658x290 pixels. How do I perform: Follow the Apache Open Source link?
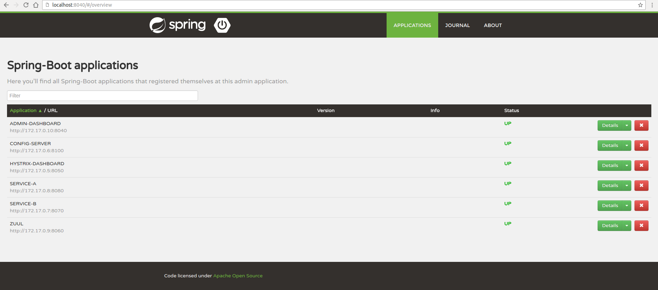(x=238, y=276)
